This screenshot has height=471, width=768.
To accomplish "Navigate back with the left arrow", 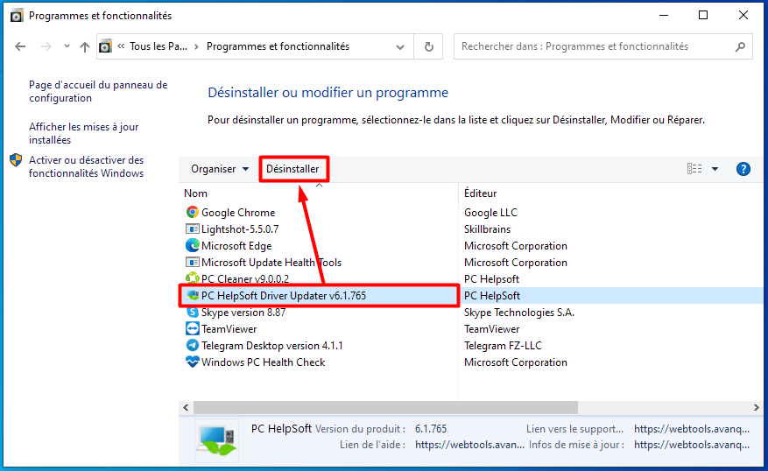I will 20,46.
